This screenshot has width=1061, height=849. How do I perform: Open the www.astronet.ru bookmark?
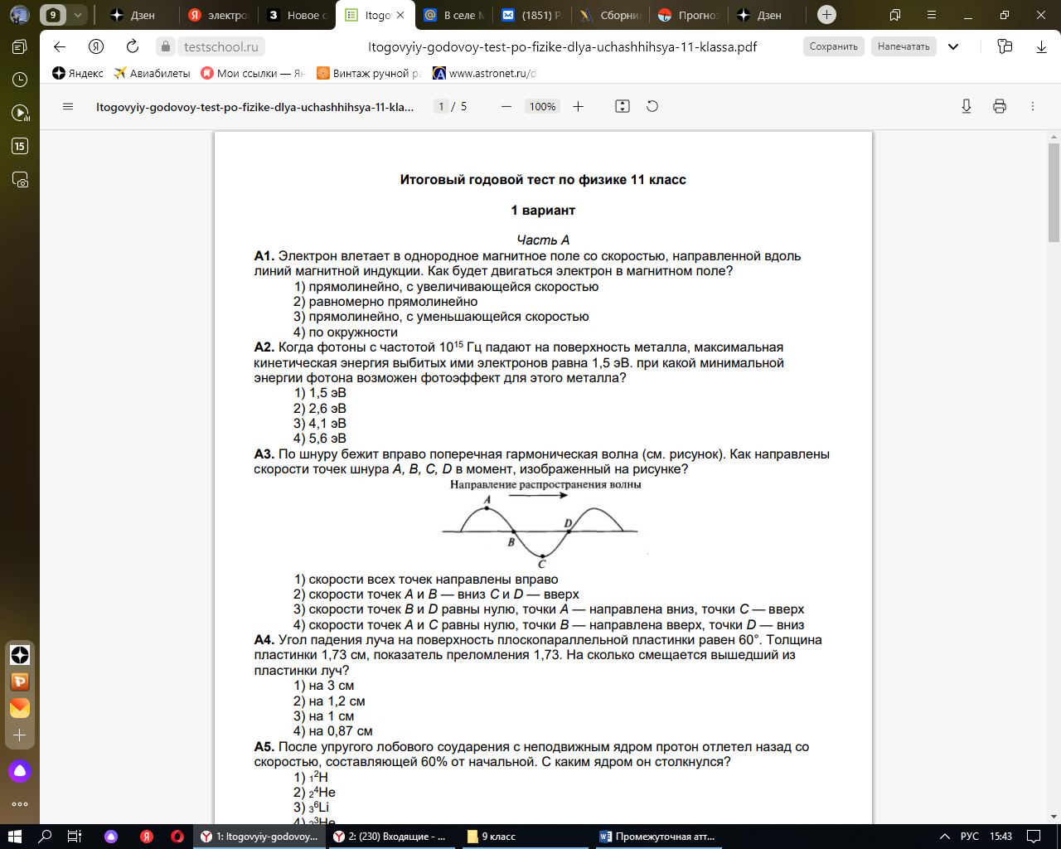pyautogui.click(x=485, y=73)
